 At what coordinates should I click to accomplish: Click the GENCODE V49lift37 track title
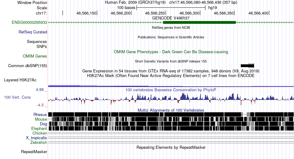pos(171,18)
